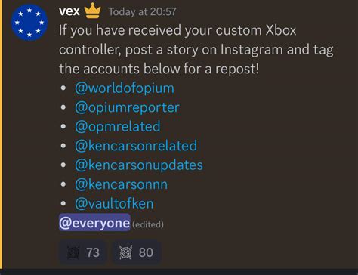Click the word Xbox in the message

tap(281, 30)
